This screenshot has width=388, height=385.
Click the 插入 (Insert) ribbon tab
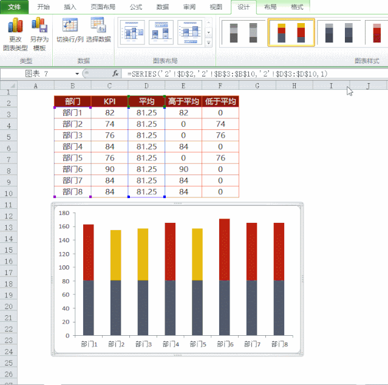click(x=70, y=7)
